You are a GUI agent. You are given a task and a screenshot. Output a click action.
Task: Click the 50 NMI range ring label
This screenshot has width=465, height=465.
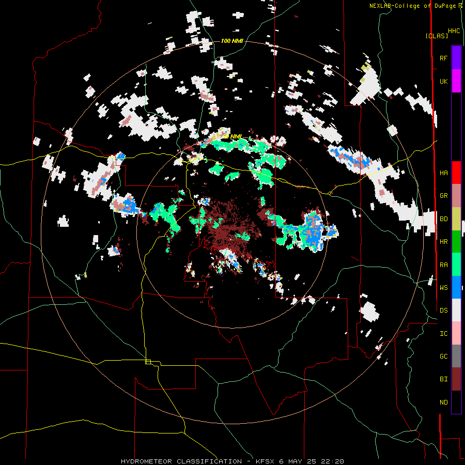click(x=232, y=136)
